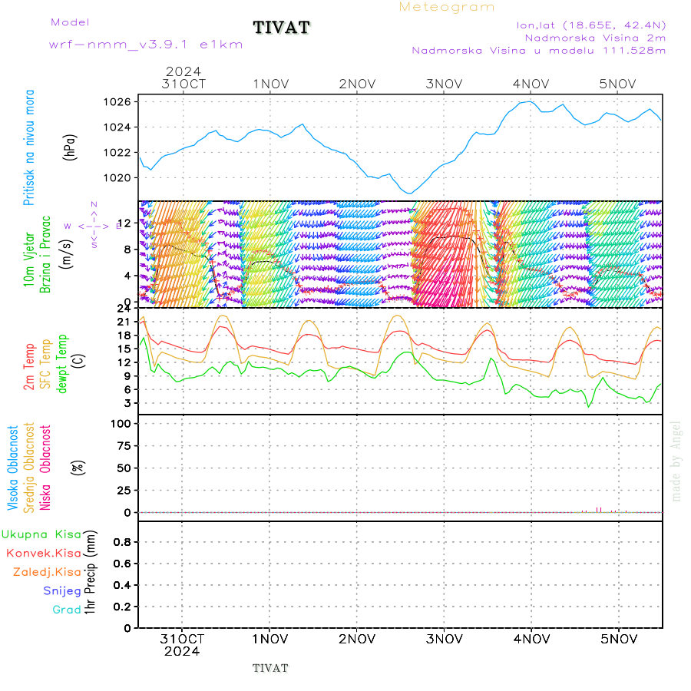The image size is (691, 691).
Task: Click 5NOV on the top date axis
Action: click(x=617, y=84)
